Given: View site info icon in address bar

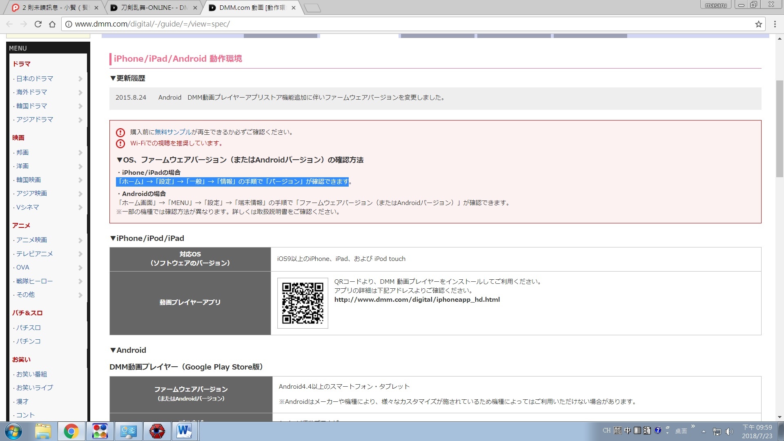Looking at the screenshot, I should pyautogui.click(x=69, y=24).
